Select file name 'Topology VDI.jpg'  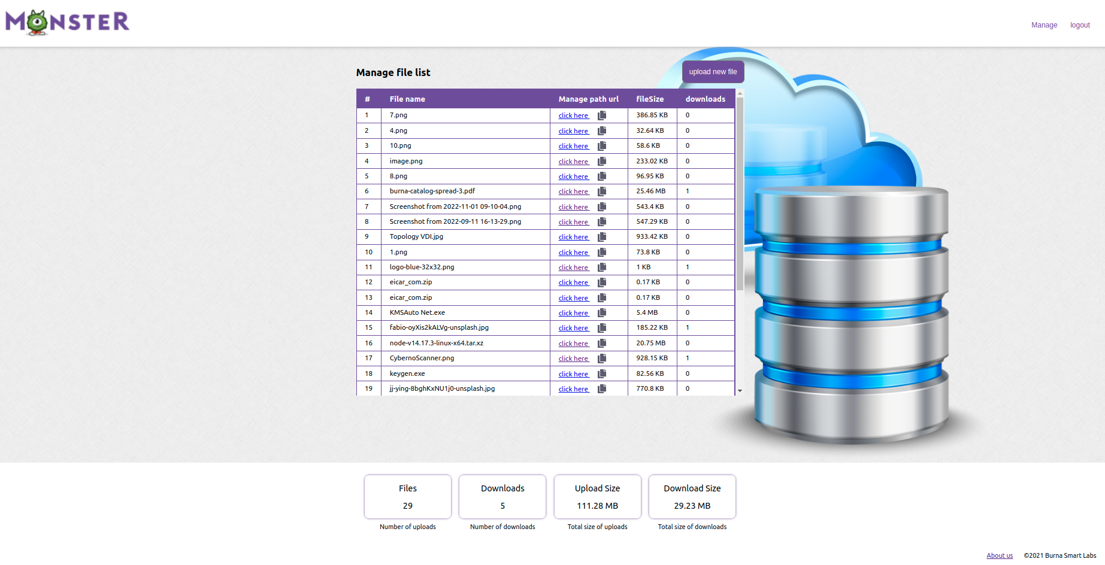pyautogui.click(x=417, y=236)
